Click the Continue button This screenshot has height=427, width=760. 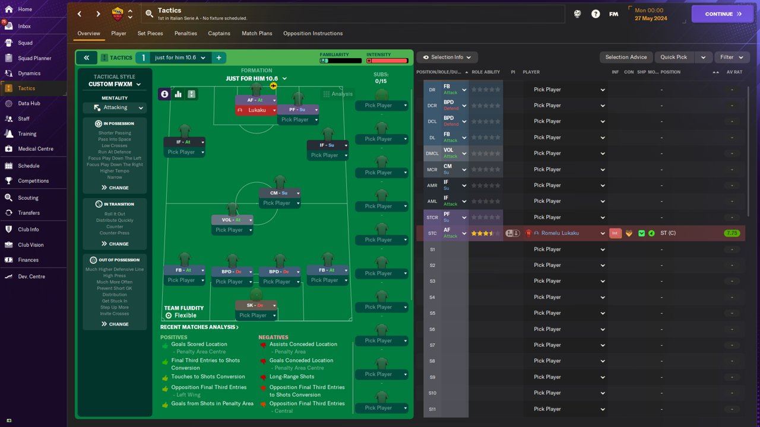[x=722, y=14]
